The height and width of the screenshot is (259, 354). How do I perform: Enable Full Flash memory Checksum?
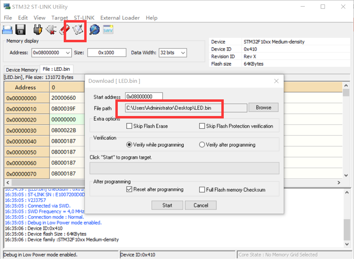pyautogui.click(x=202, y=190)
